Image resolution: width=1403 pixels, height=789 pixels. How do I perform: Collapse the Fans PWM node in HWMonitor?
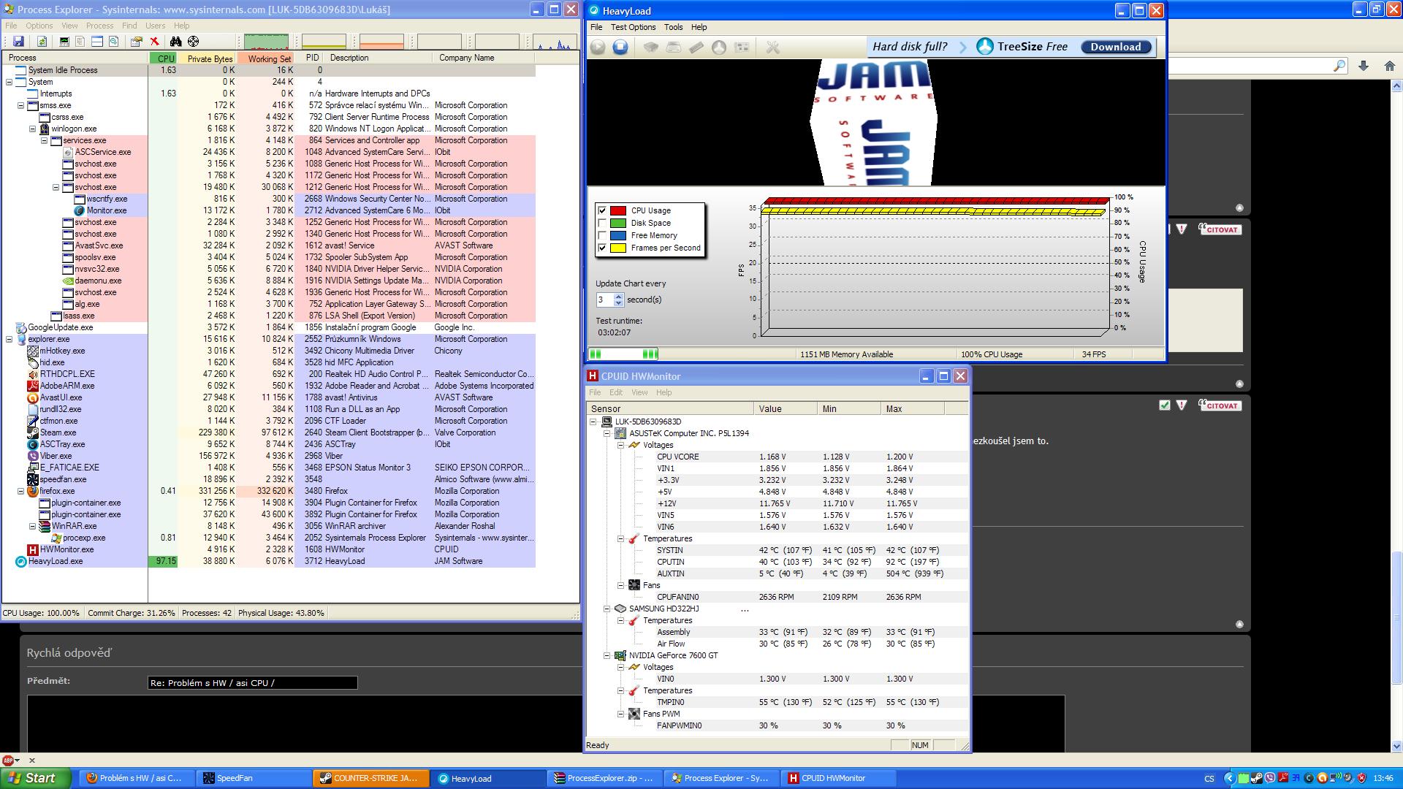pos(620,714)
